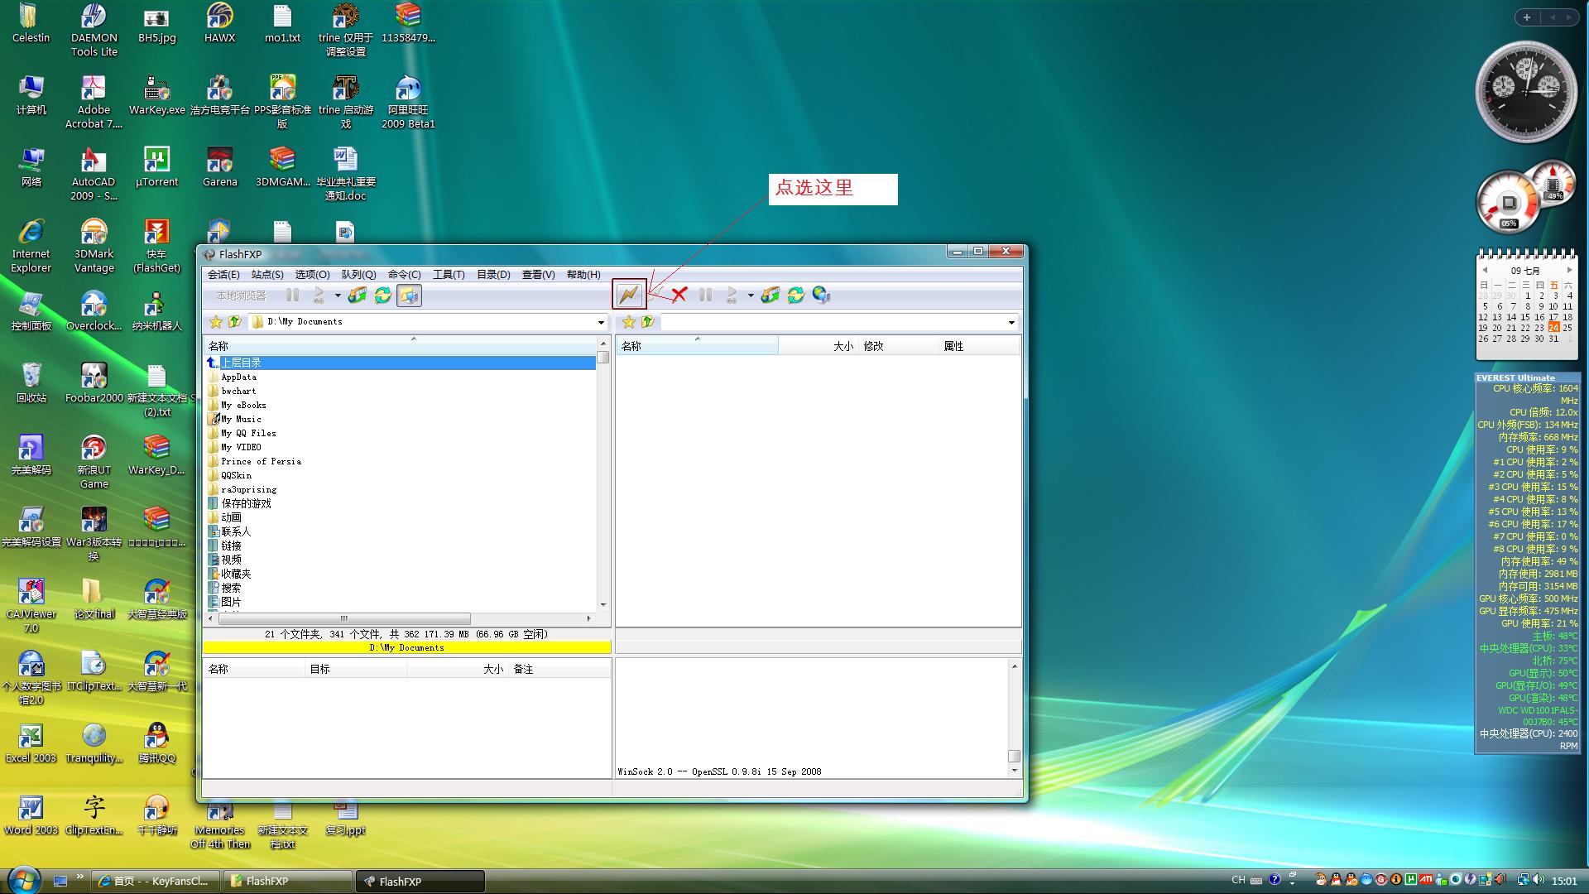Click the pause icon in local toolbar
The height and width of the screenshot is (894, 1589).
[x=292, y=295]
